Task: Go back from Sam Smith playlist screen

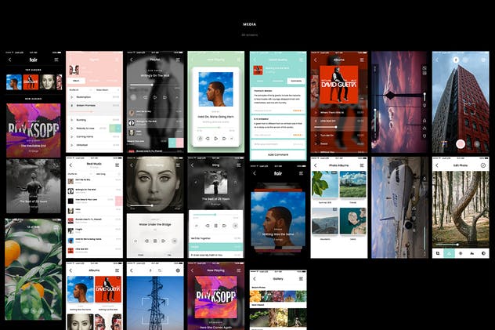Action: tap(132, 60)
